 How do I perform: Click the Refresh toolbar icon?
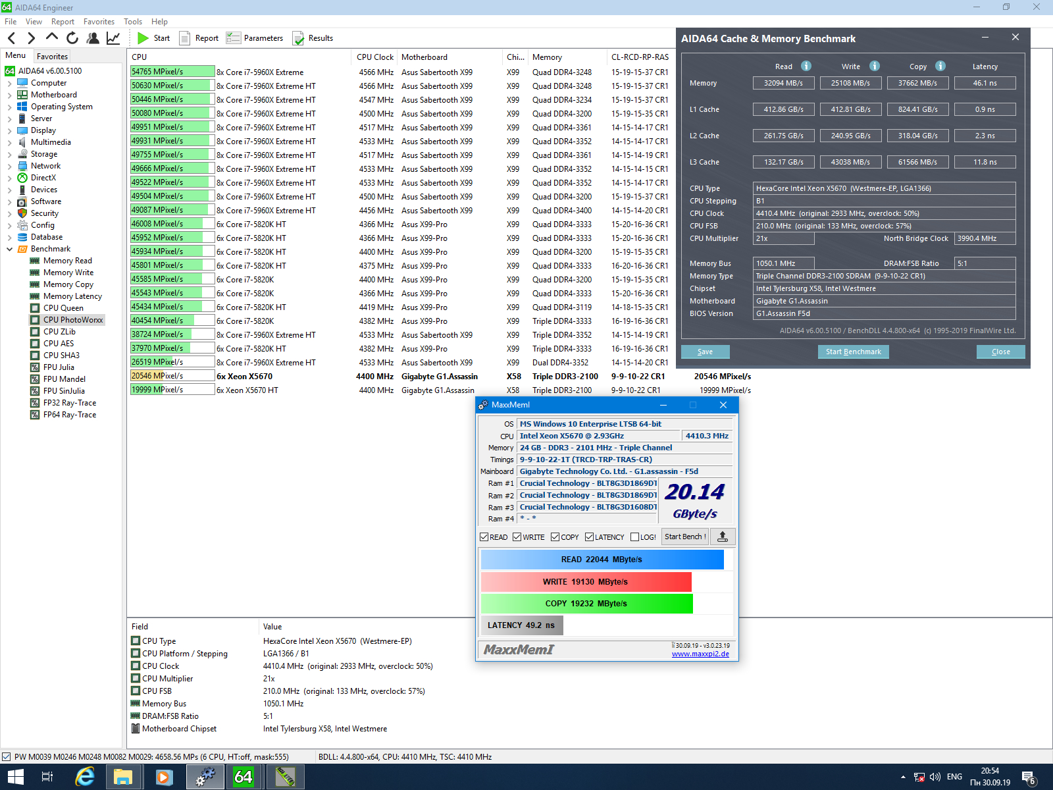[x=72, y=38]
